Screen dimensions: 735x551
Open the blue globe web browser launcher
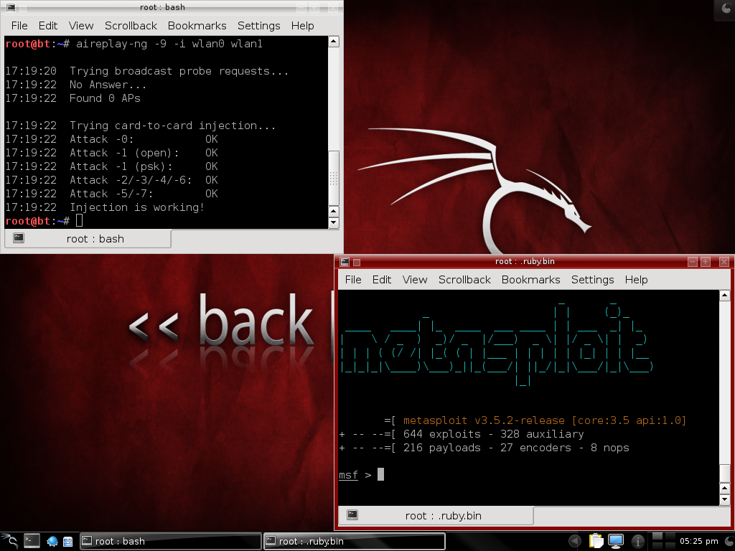coord(52,542)
